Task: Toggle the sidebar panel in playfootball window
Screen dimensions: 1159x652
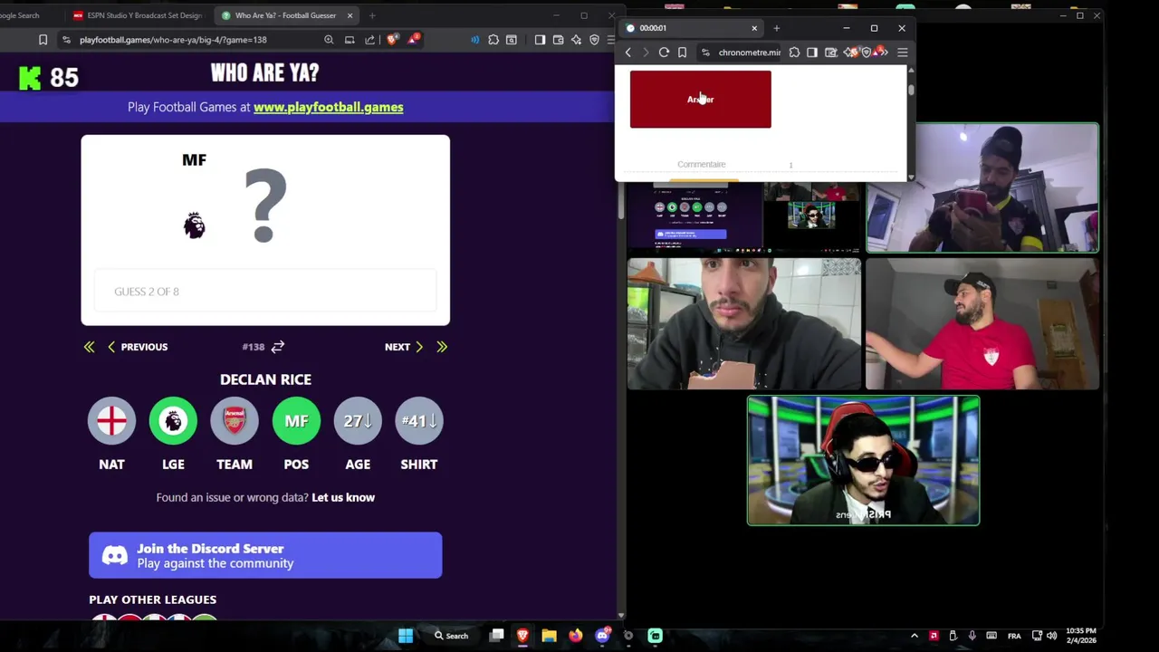Action: tap(540, 40)
